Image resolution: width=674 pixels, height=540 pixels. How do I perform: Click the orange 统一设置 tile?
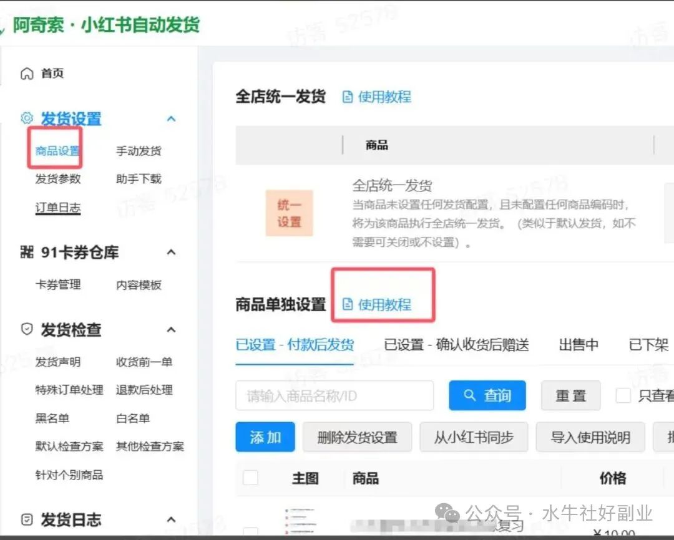point(289,213)
